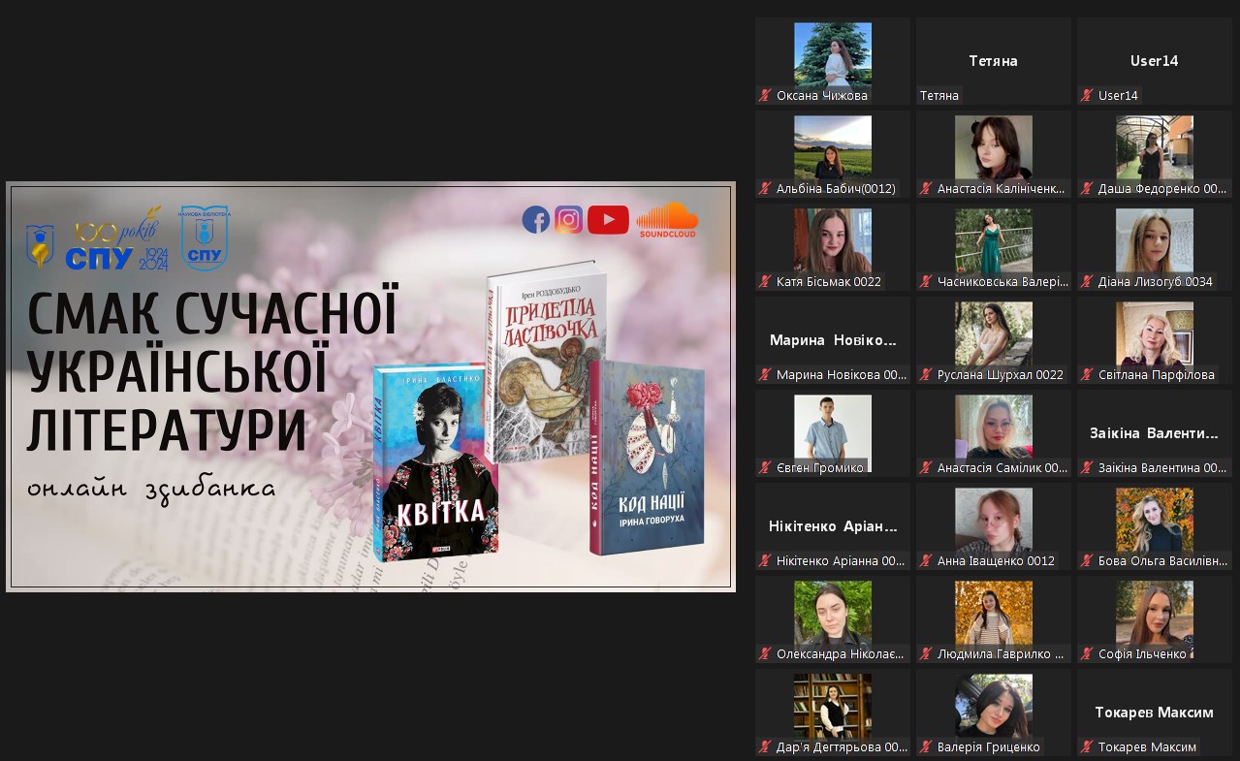The height and width of the screenshot is (761, 1240).
Task: Click the 'СМАК СУЧАСНОЇ' slide heading line
Action: 212,312
